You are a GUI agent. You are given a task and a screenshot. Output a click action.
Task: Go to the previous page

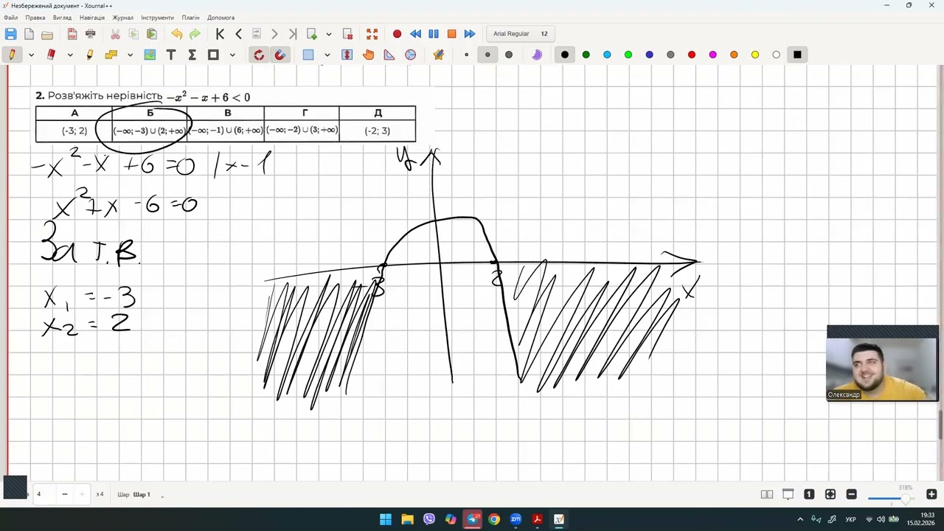point(238,34)
